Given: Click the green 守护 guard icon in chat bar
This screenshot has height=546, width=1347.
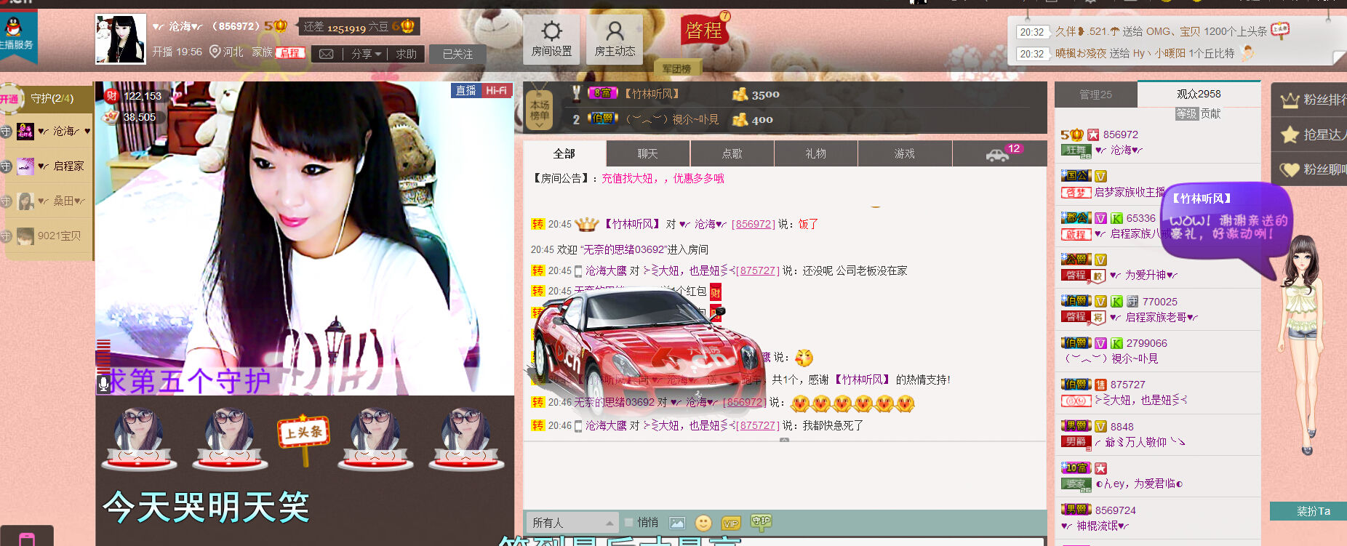Looking at the screenshot, I should point(761,521).
